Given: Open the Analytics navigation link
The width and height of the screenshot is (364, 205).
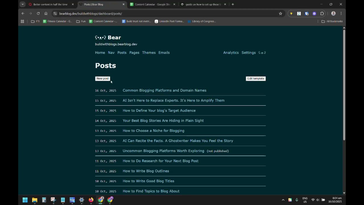Looking at the screenshot, I should (x=231, y=53).
